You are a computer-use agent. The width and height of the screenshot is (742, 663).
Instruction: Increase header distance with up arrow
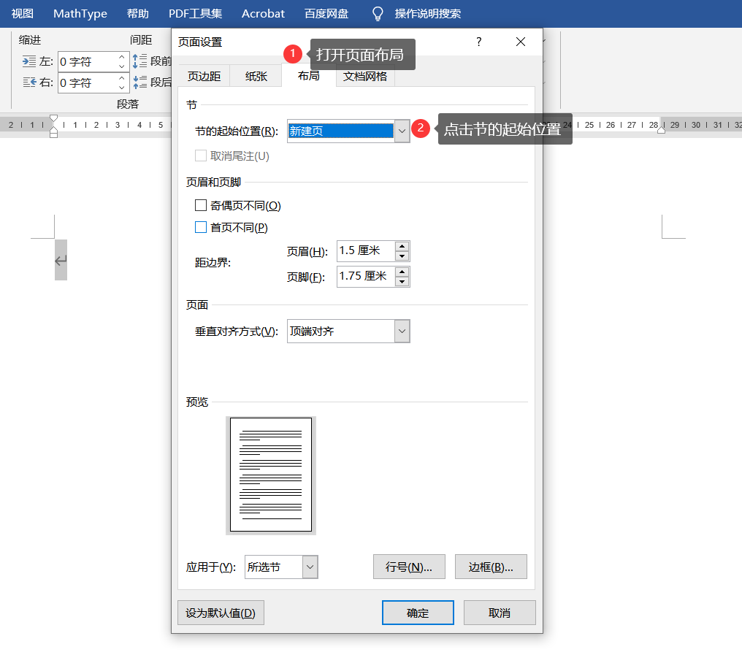pyautogui.click(x=402, y=246)
